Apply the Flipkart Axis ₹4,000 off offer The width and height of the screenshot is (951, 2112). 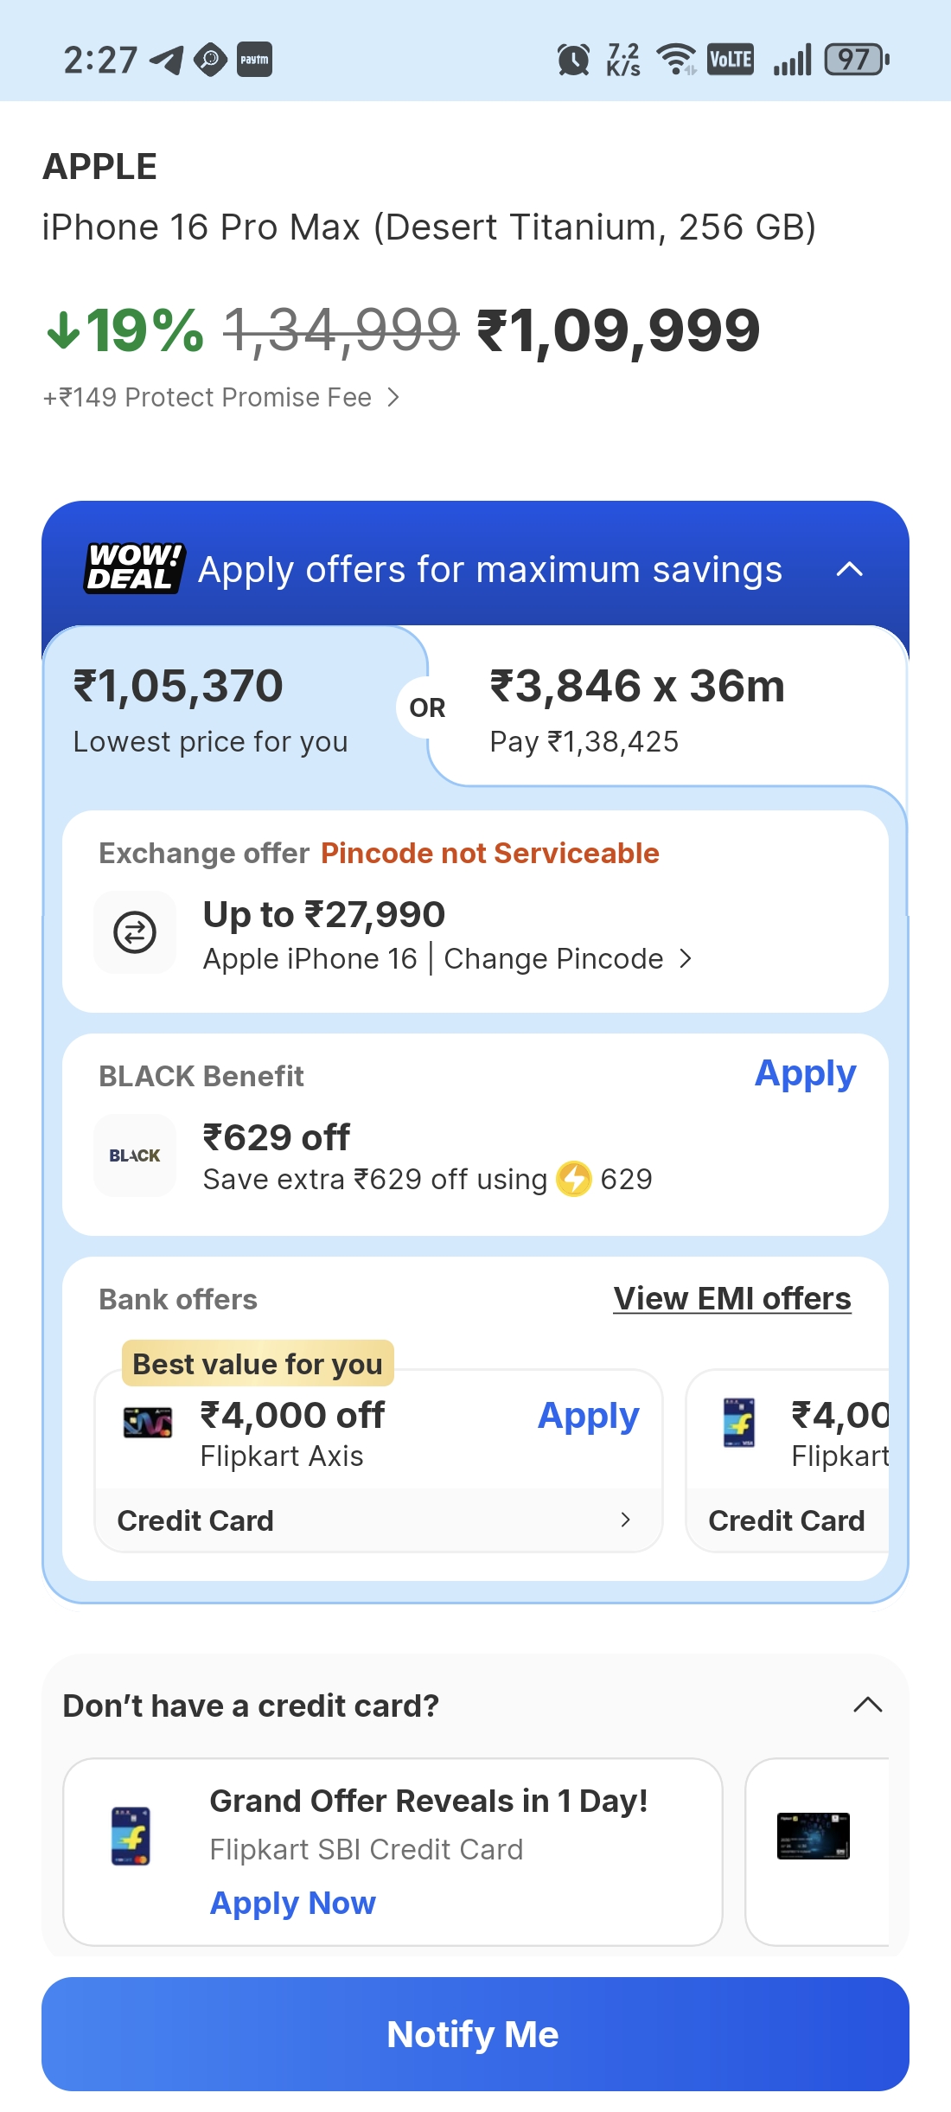click(588, 1416)
